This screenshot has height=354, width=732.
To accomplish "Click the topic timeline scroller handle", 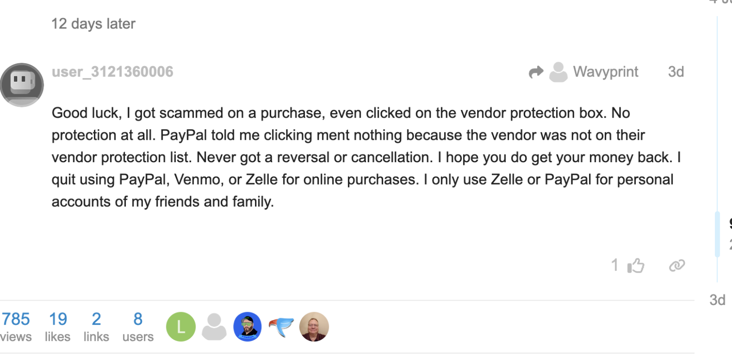I will click(717, 234).
